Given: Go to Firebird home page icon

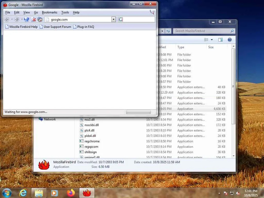Looking at the screenshot, I should pyautogui.click(x=40, y=19).
